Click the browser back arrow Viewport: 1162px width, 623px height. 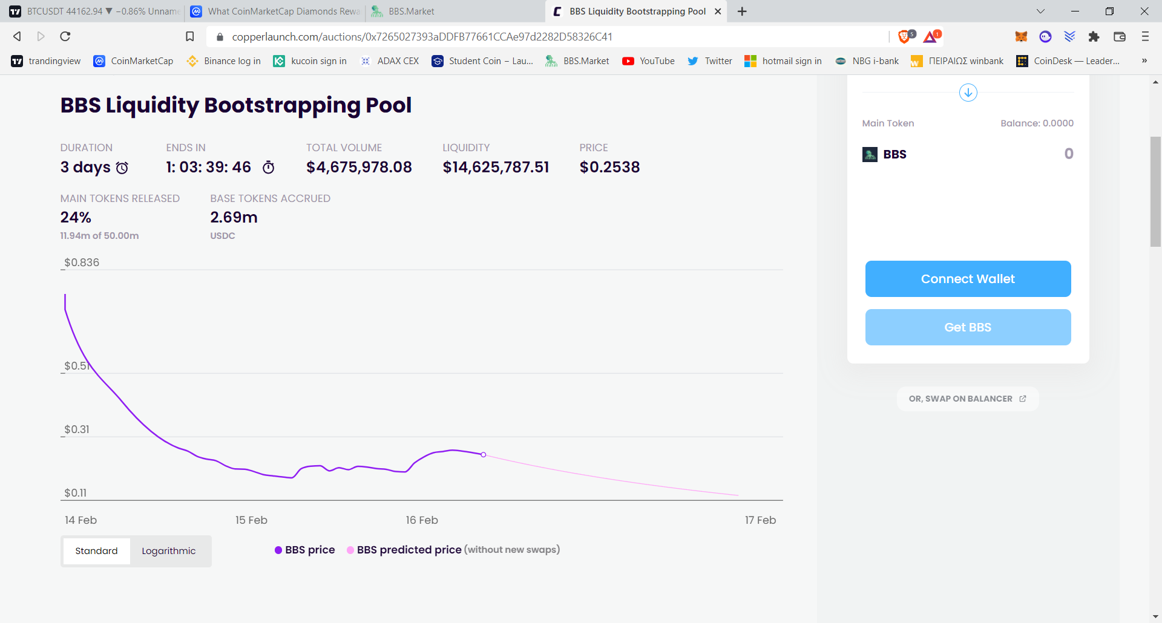tap(18, 36)
